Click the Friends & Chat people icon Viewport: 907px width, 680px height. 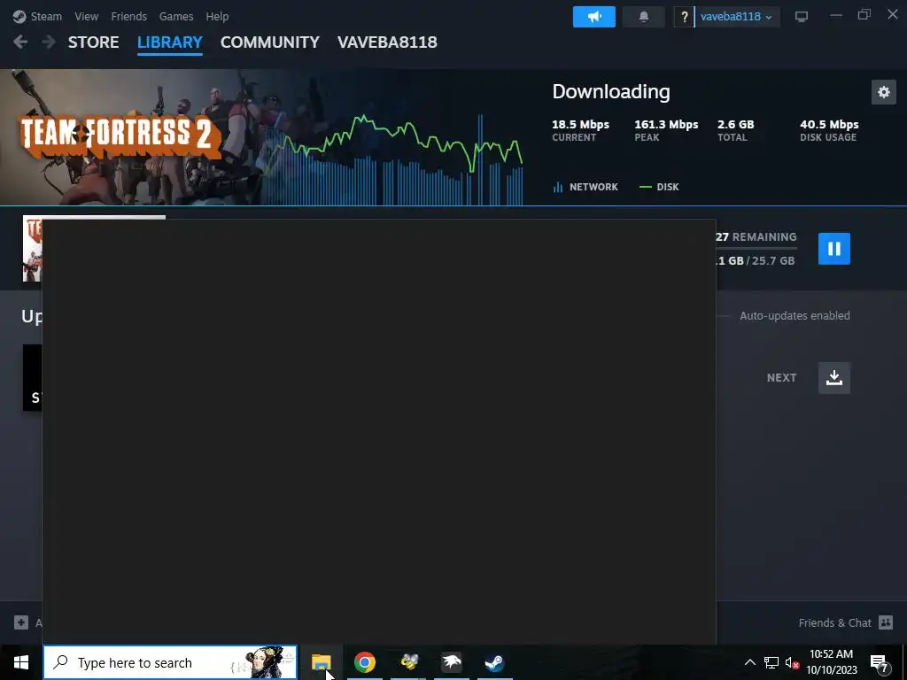886,622
